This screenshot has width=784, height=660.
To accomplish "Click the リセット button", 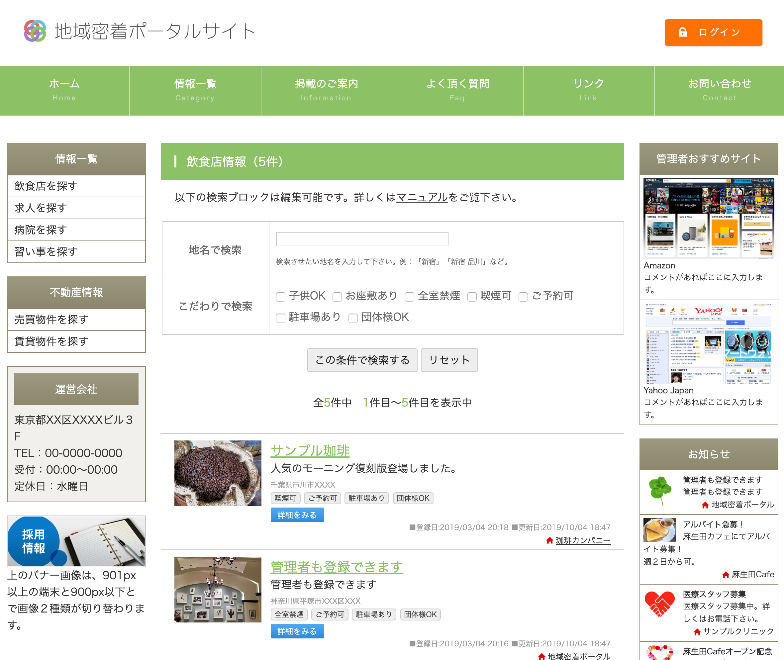I will coord(449,360).
